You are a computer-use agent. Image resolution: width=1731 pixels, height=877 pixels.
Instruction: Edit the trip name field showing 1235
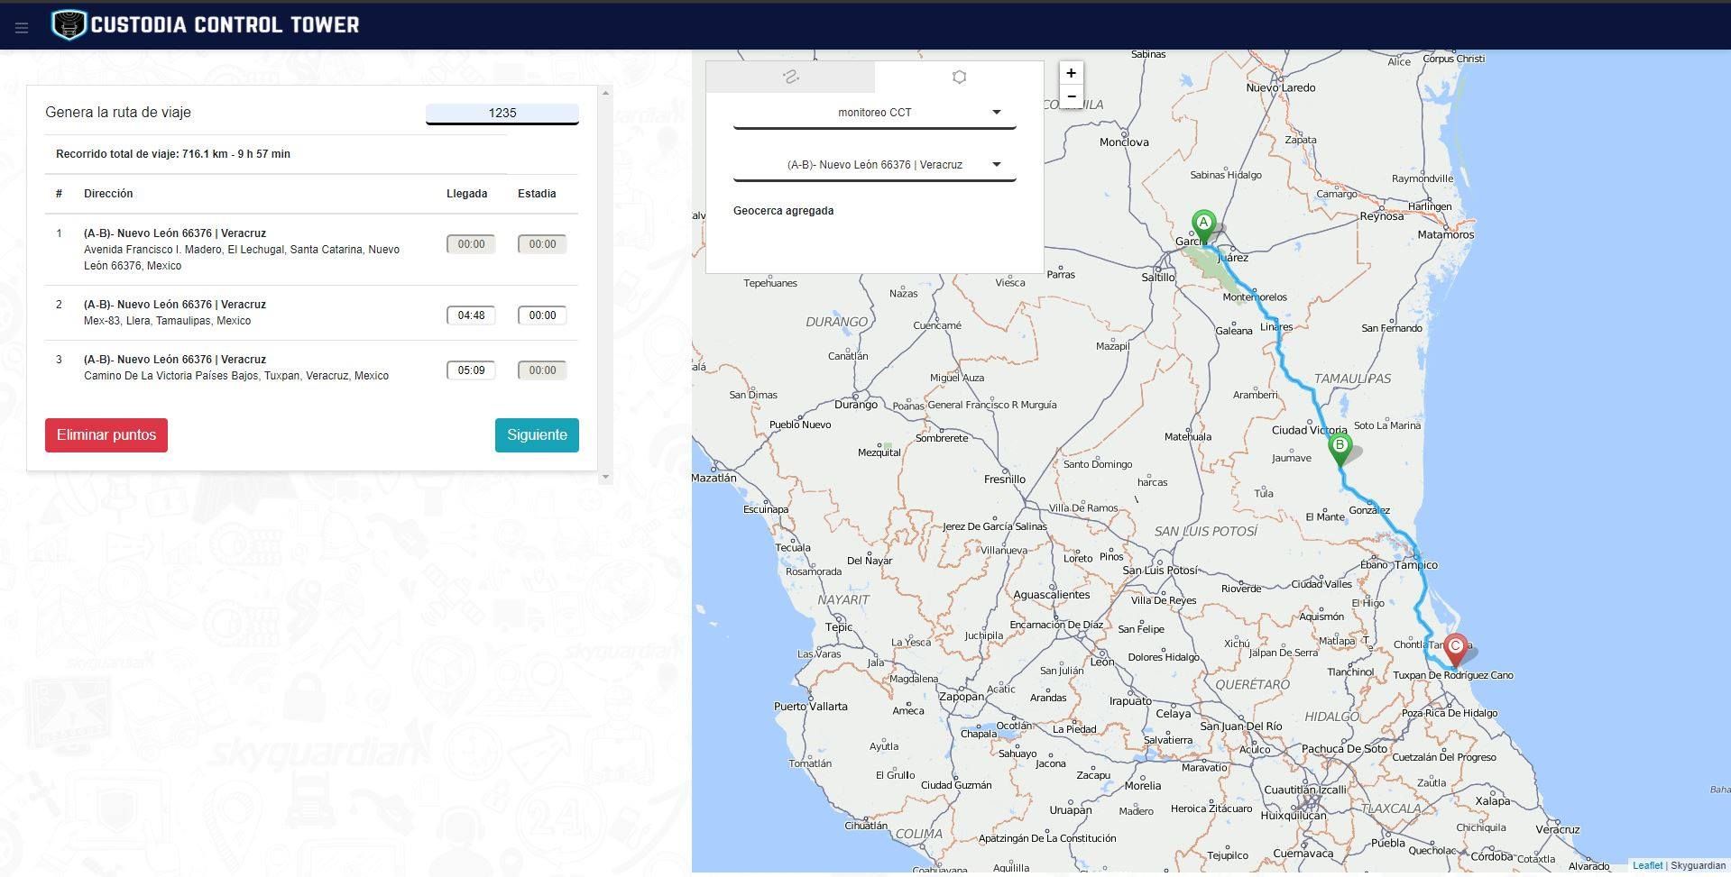(502, 114)
